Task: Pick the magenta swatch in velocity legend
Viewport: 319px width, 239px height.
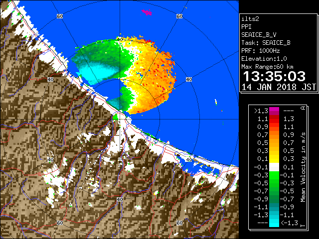Action: click(x=274, y=110)
